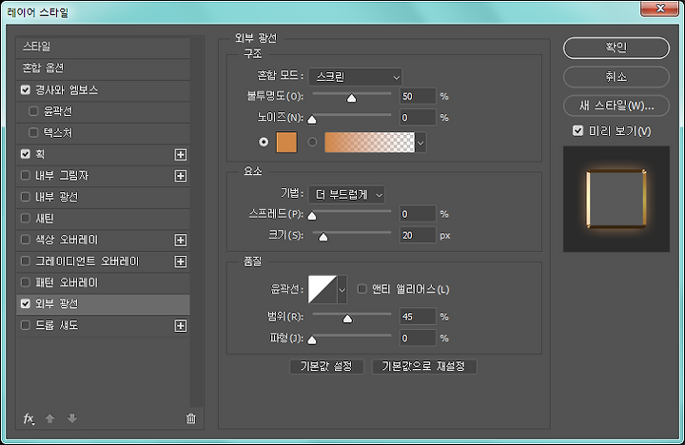Viewport: 685px width, 445px height.
Task: Add another 내부 그림자 with plus icon
Action: click(181, 176)
